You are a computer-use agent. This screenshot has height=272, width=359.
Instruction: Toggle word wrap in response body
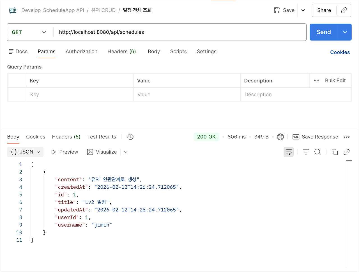pyautogui.click(x=289, y=152)
